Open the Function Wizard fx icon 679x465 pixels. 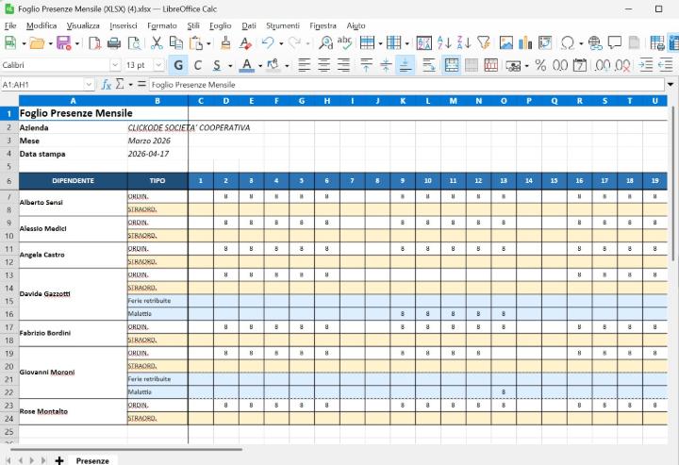[107, 84]
